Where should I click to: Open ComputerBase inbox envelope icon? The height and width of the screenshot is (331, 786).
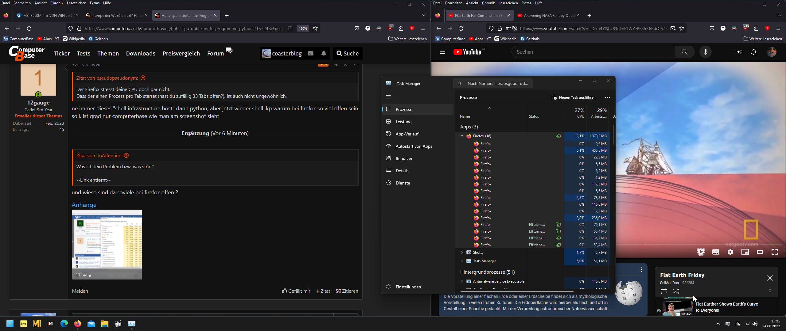click(x=310, y=54)
